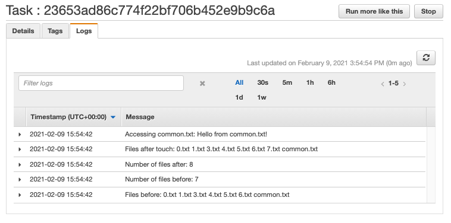
Task: Expand the 'Files before' log row
Action: (20, 195)
